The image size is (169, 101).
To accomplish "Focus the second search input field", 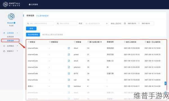I will click(x=66, y=24).
